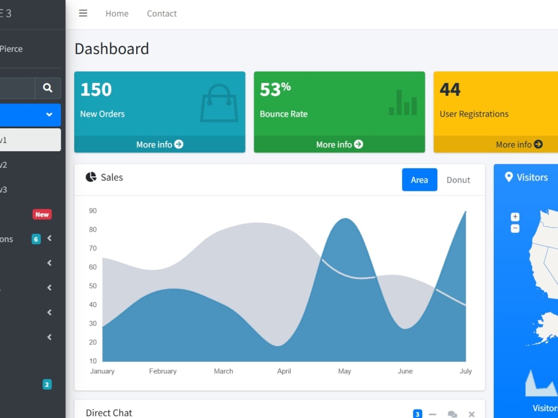Click the arrow icon beside Bounce Rate More info
The image size is (558, 418).
358,144
